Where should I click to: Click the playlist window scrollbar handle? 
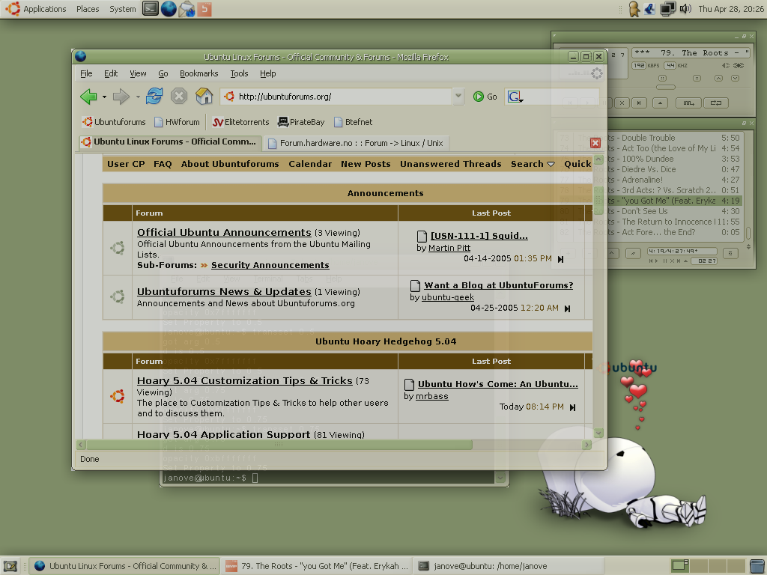coord(748,234)
